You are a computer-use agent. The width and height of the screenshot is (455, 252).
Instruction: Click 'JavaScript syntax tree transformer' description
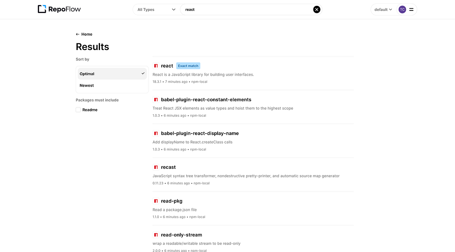pyautogui.click(x=246, y=176)
